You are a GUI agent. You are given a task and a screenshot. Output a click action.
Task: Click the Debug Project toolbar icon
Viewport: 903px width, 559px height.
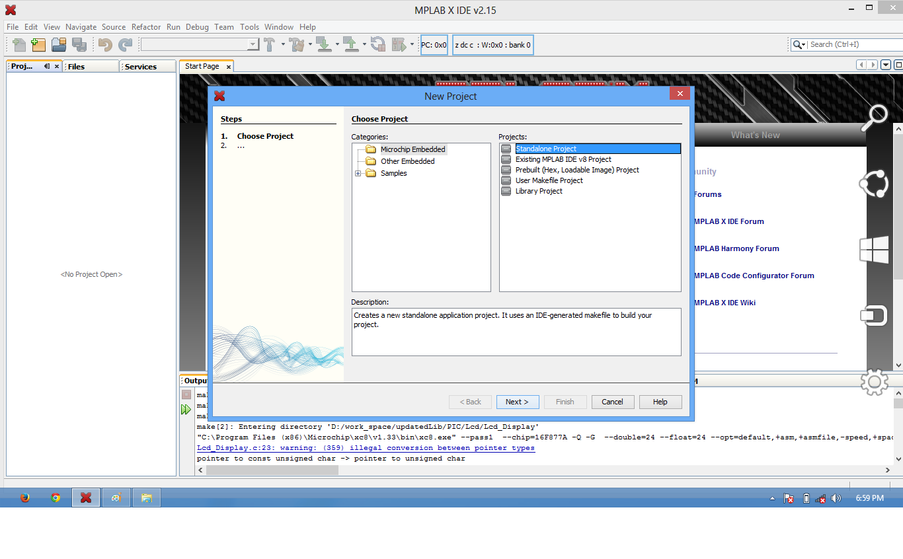pos(399,44)
